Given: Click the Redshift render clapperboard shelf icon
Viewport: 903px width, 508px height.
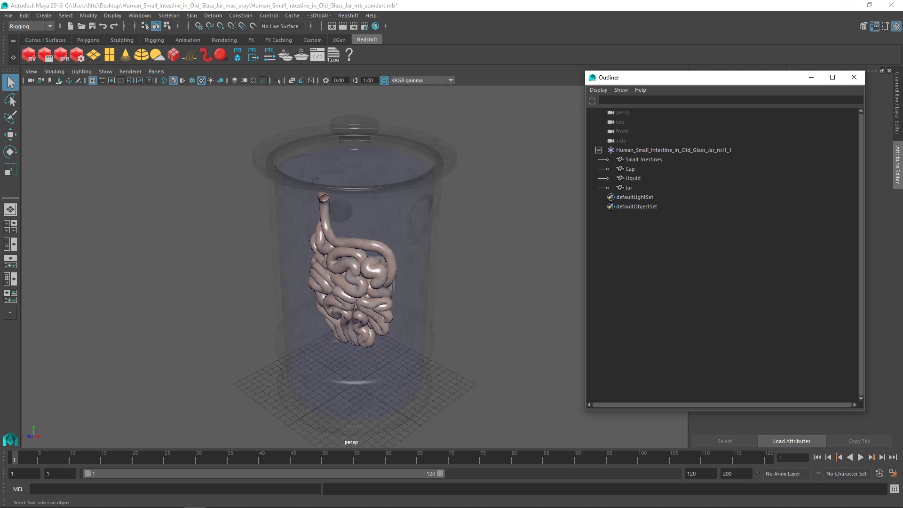Looking at the screenshot, I should coord(45,55).
